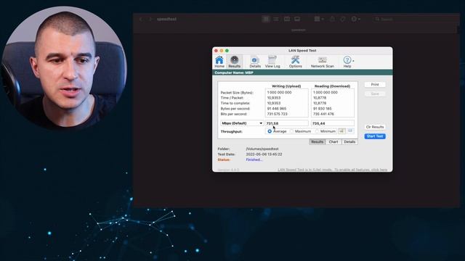The height and width of the screenshot is (261, 465).
Task: Open the Lite mode enable all features link
Action: click(333, 170)
